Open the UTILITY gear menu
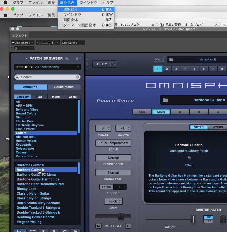Image resolution: width=227 pixels, height=232 pixels. (105, 64)
